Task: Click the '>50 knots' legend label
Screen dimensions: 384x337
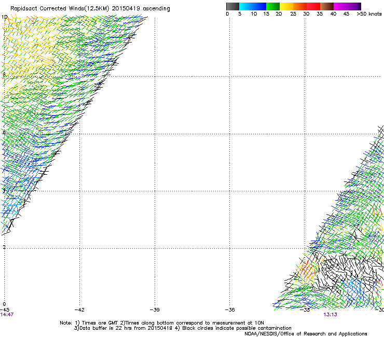Action: coord(369,14)
